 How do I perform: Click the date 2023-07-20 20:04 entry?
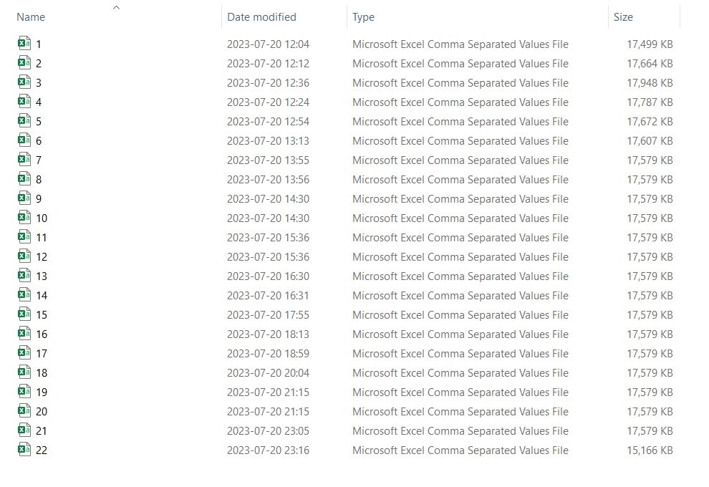tap(268, 373)
